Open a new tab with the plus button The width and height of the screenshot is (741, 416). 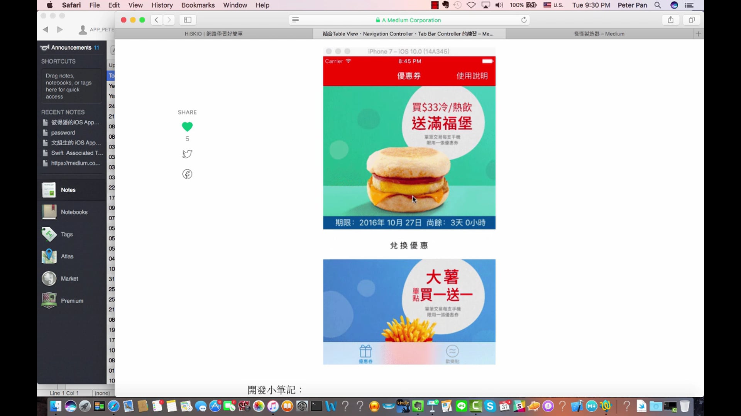[698, 34]
